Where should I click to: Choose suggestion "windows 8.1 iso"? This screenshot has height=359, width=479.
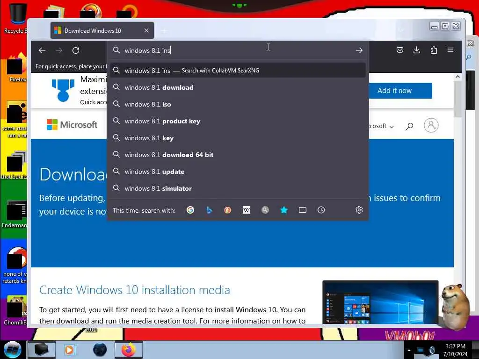238,104
